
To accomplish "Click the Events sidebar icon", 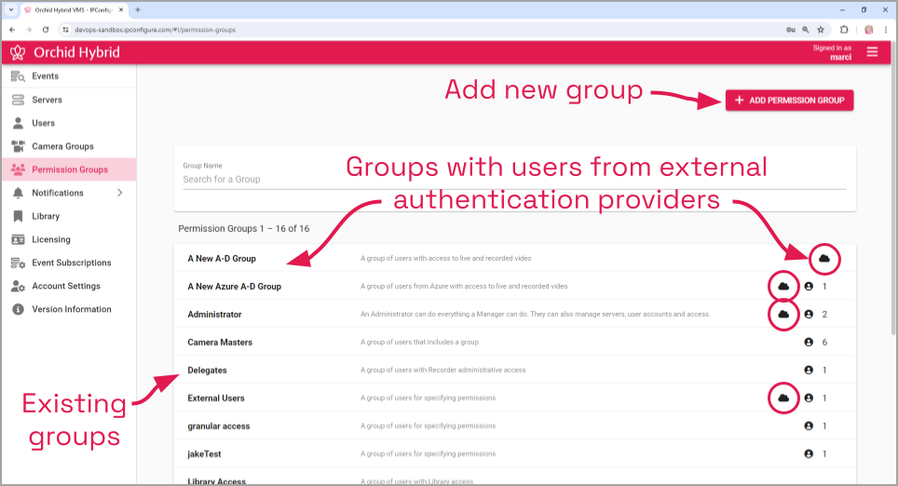I will click(18, 76).
